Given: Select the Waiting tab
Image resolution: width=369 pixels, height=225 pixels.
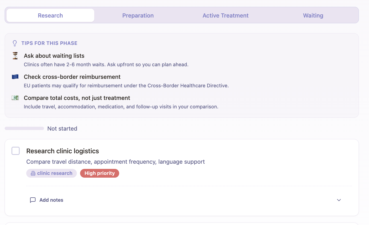Looking at the screenshot, I should click(x=313, y=15).
